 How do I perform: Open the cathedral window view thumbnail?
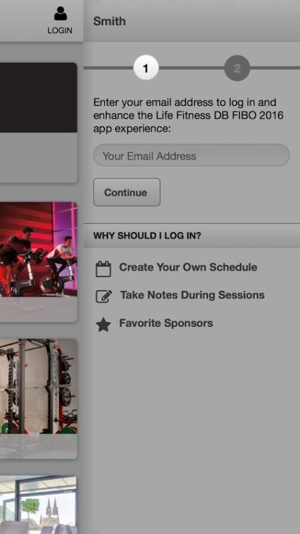tap(39, 505)
